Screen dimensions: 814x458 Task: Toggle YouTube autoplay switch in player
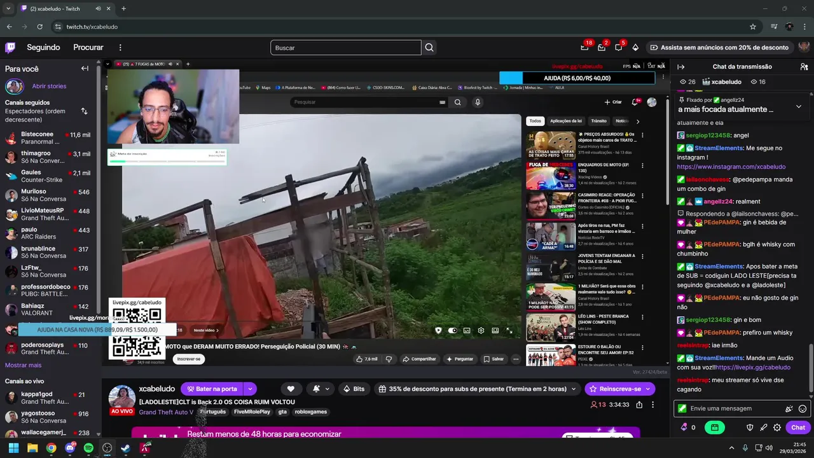452,330
